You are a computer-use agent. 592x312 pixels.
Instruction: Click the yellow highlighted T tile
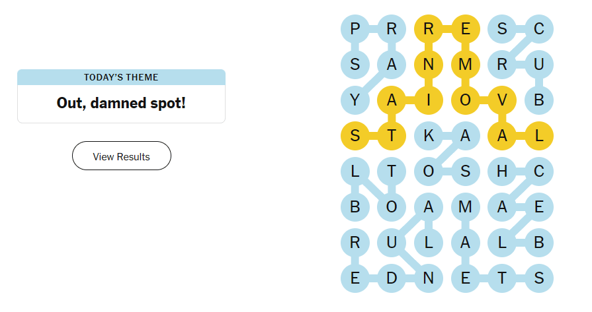pyautogui.click(x=392, y=136)
